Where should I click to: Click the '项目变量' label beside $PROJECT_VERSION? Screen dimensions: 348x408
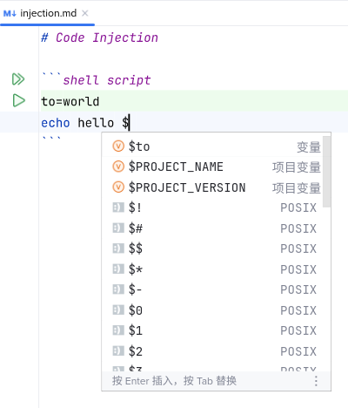[x=297, y=188]
